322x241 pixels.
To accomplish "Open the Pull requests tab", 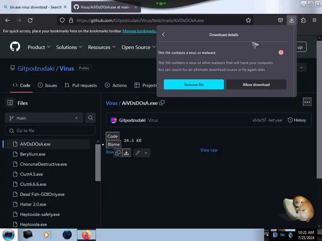I will tap(81, 85).
